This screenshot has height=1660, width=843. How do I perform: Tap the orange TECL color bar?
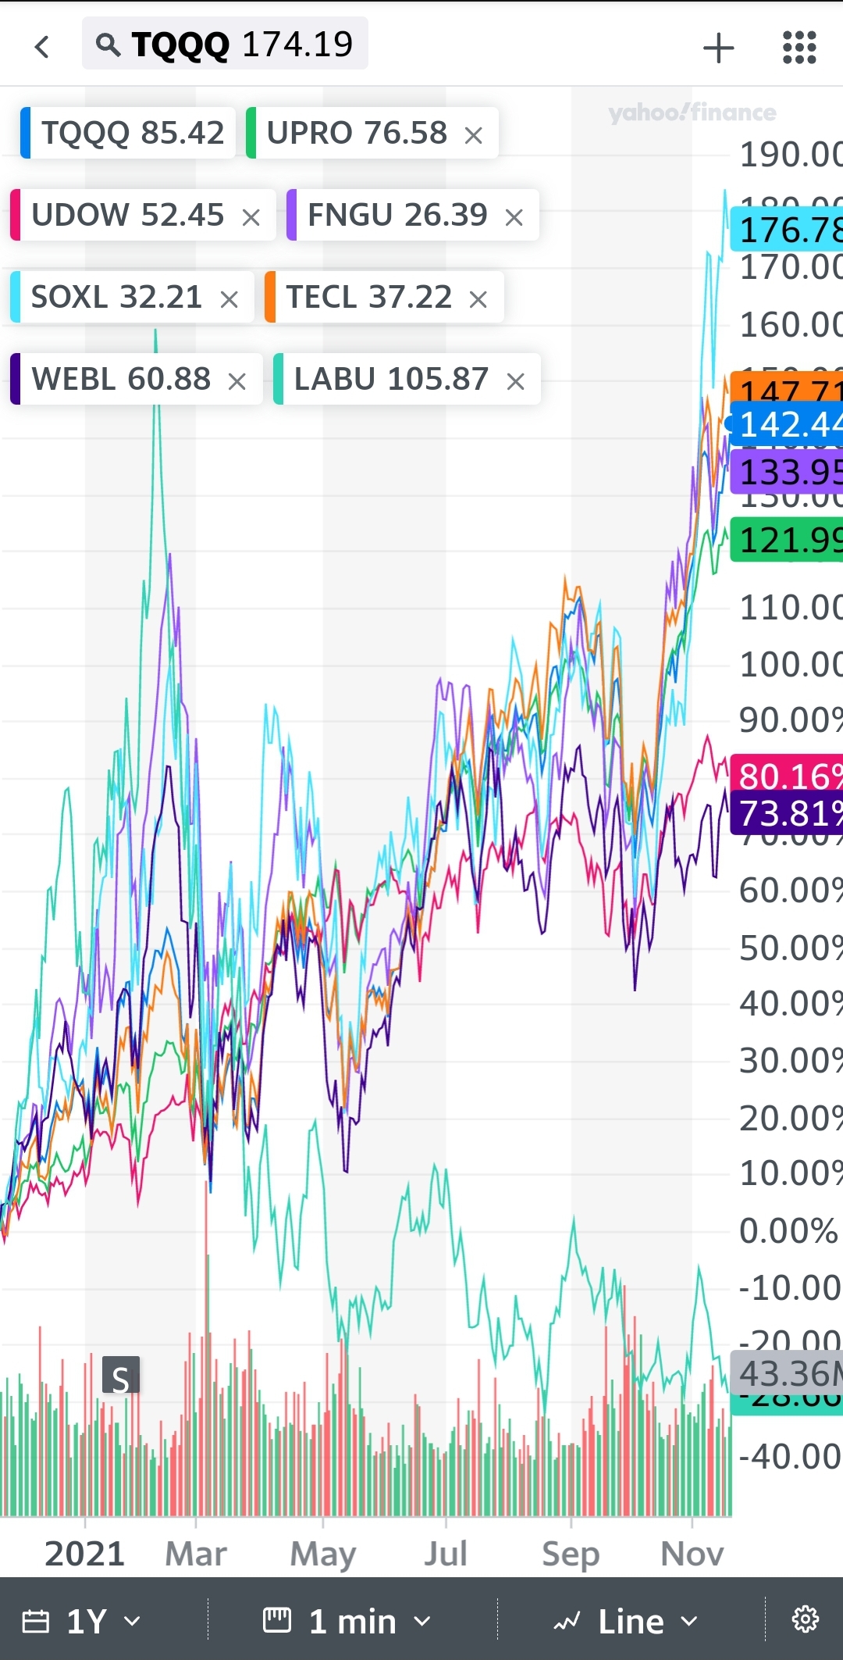pyautogui.click(x=269, y=297)
